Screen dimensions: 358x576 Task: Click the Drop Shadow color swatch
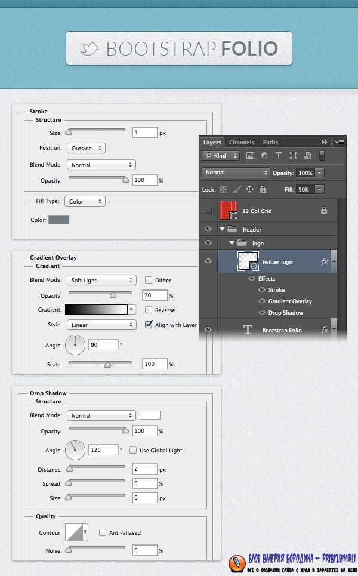point(150,415)
